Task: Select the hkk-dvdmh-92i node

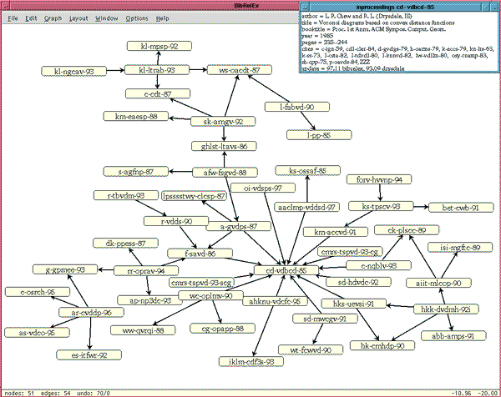Action: (446, 309)
